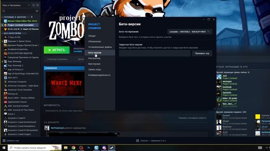
Task: Open the WhatZ Next featured thumbnail
Action: tap(65, 84)
